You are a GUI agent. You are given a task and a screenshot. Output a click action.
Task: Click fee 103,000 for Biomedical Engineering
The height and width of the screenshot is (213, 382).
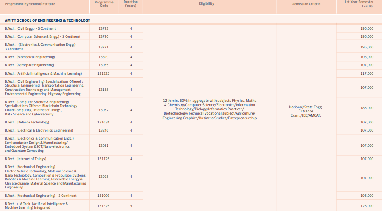click(x=367, y=57)
